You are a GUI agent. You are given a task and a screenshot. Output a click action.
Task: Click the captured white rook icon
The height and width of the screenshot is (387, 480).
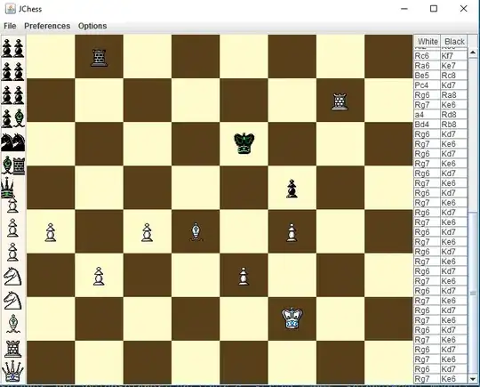pyautogui.click(x=12, y=349)
